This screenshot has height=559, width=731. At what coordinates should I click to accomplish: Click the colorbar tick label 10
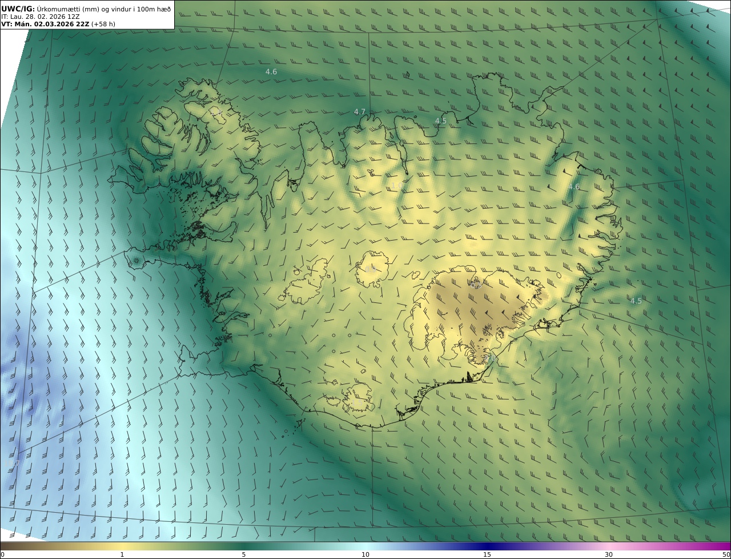coord(365,554)
